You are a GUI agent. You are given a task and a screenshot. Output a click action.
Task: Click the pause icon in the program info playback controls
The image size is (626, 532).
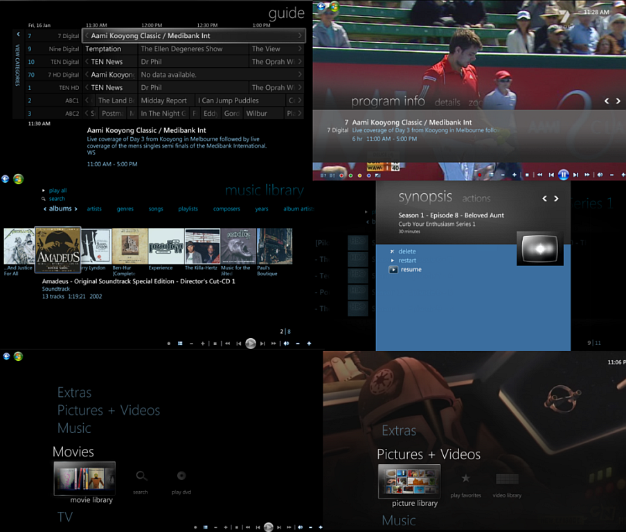tap(563, 175)
